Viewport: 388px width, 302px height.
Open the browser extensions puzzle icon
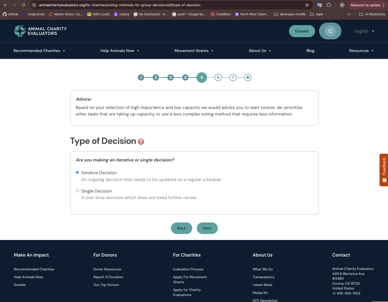pyautogui.click(x=329, y=5)
